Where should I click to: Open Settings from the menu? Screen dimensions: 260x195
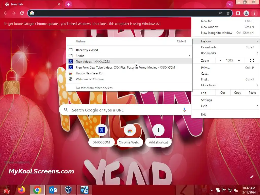[x=226, y=100]
